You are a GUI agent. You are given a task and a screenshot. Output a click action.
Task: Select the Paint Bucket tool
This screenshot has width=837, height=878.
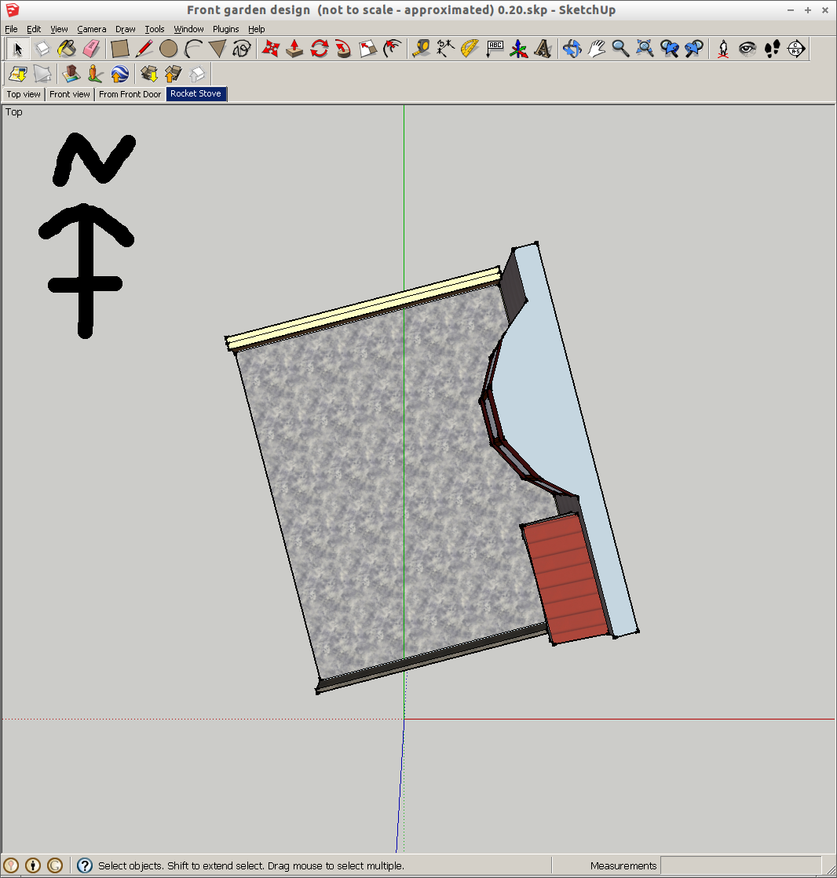point(67,49)
